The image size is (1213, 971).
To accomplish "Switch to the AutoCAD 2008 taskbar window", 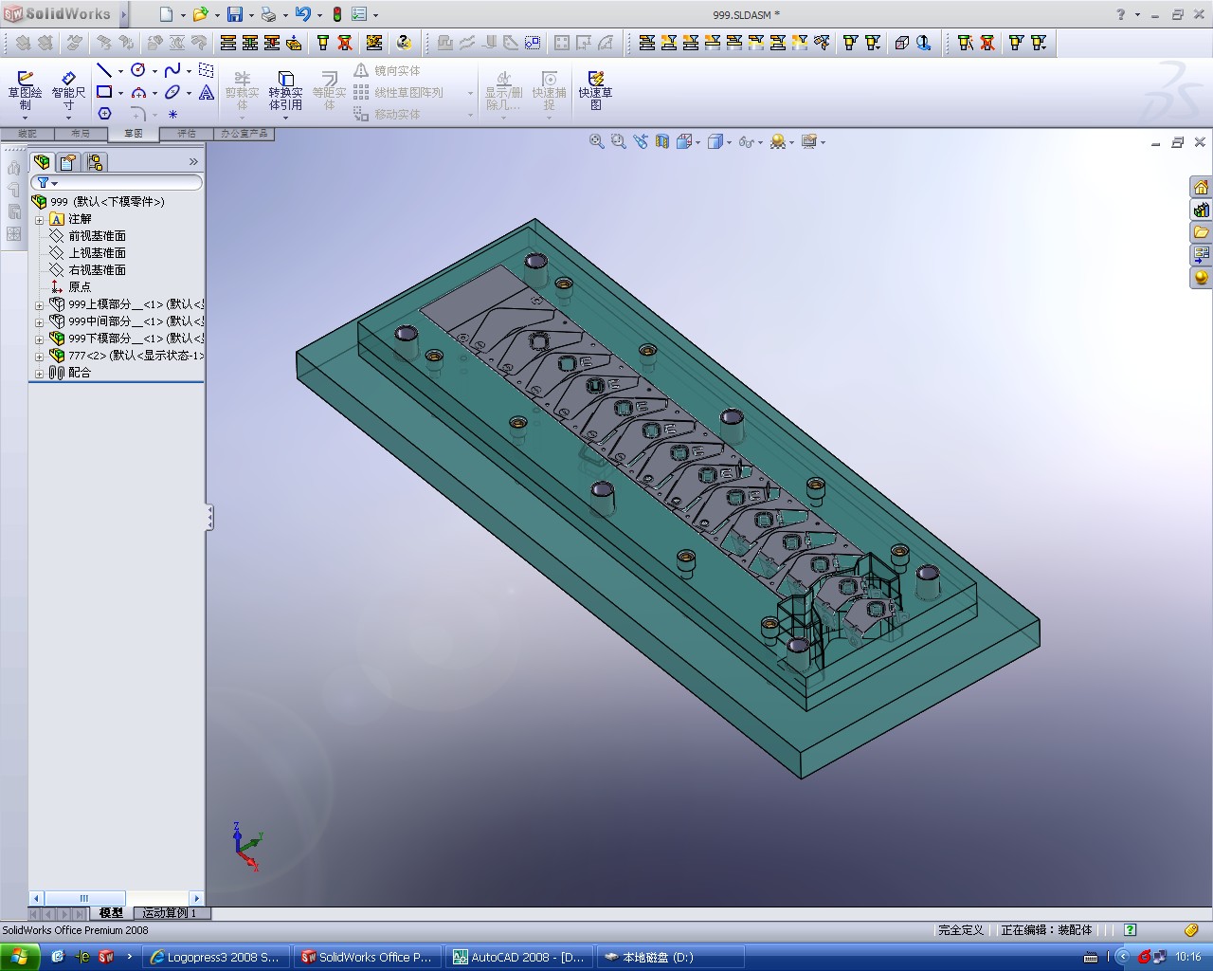I will click(519, 957).
